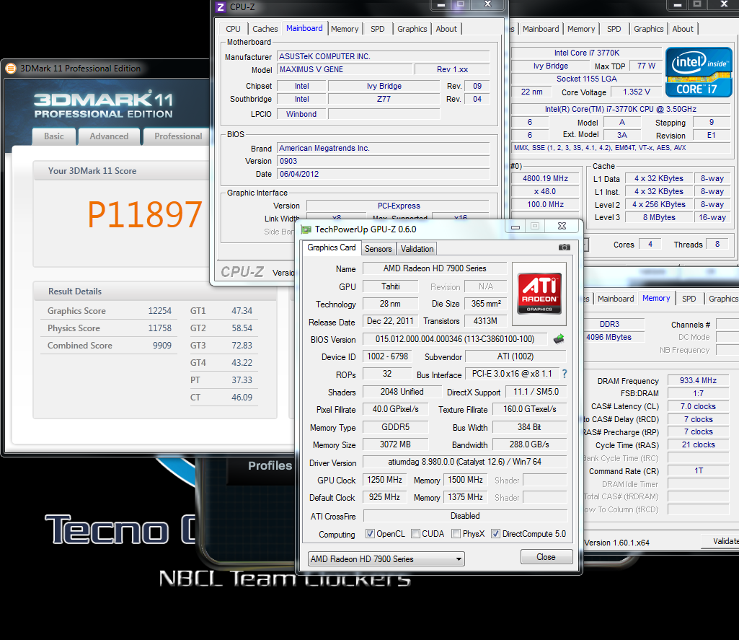Minimize the GPU-Z window
Image resolution: width=739 pixels, height=640 pixels.
click(515, 227)
